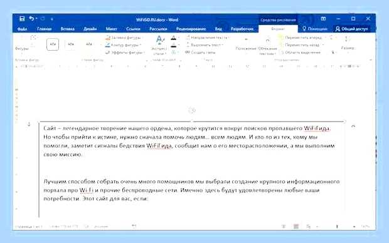Switch to the Вставка ribbon tab
Screen dimensions: 389x243
[68, 29]
